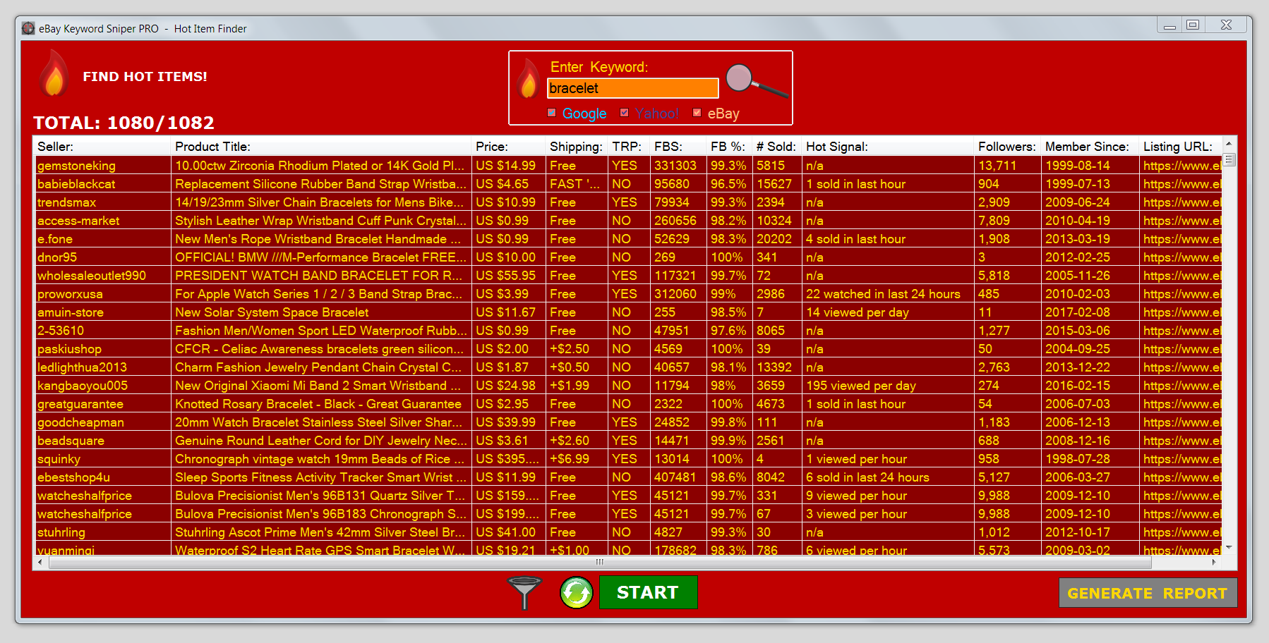
Task: Select the ledlighthua2013 seller cell
Action: click(102, 367)
